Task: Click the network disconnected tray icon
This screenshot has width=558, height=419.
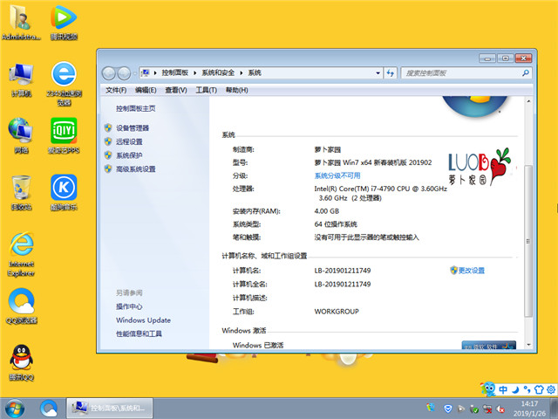Action: click(487, 409)
